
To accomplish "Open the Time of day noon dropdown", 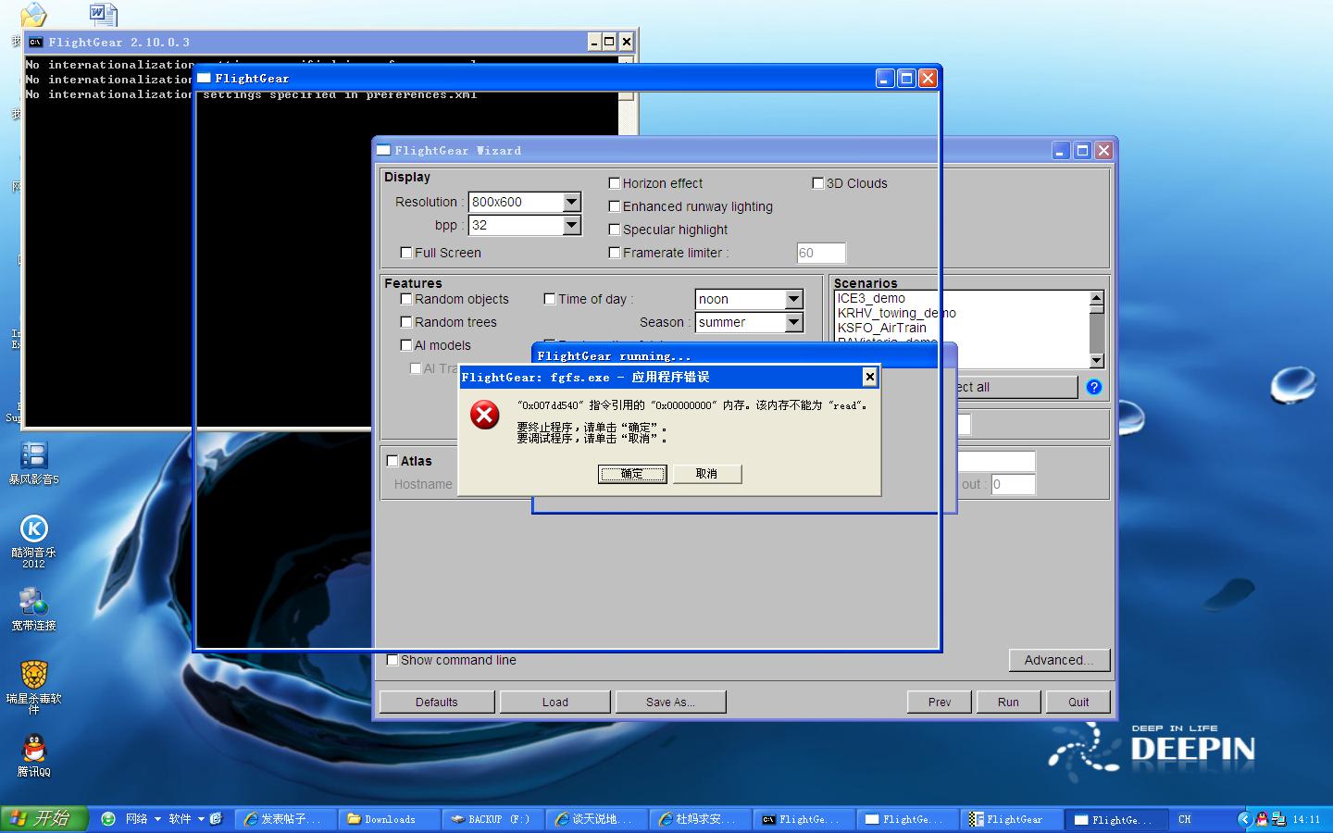I will coord(793,299).
